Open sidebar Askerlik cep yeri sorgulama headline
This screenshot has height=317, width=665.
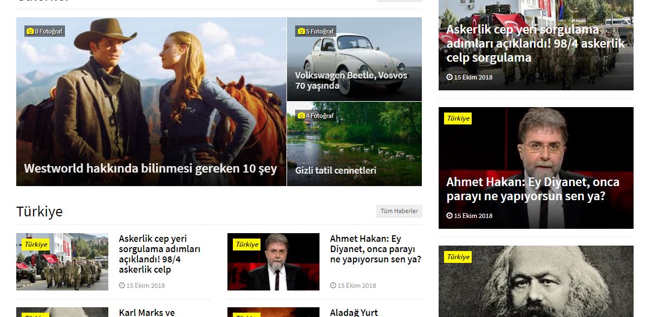coord(536,43)
